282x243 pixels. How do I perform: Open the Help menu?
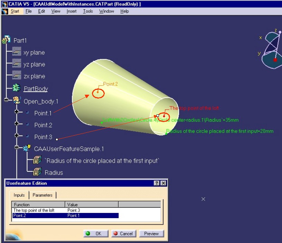[x=124, y=11]
